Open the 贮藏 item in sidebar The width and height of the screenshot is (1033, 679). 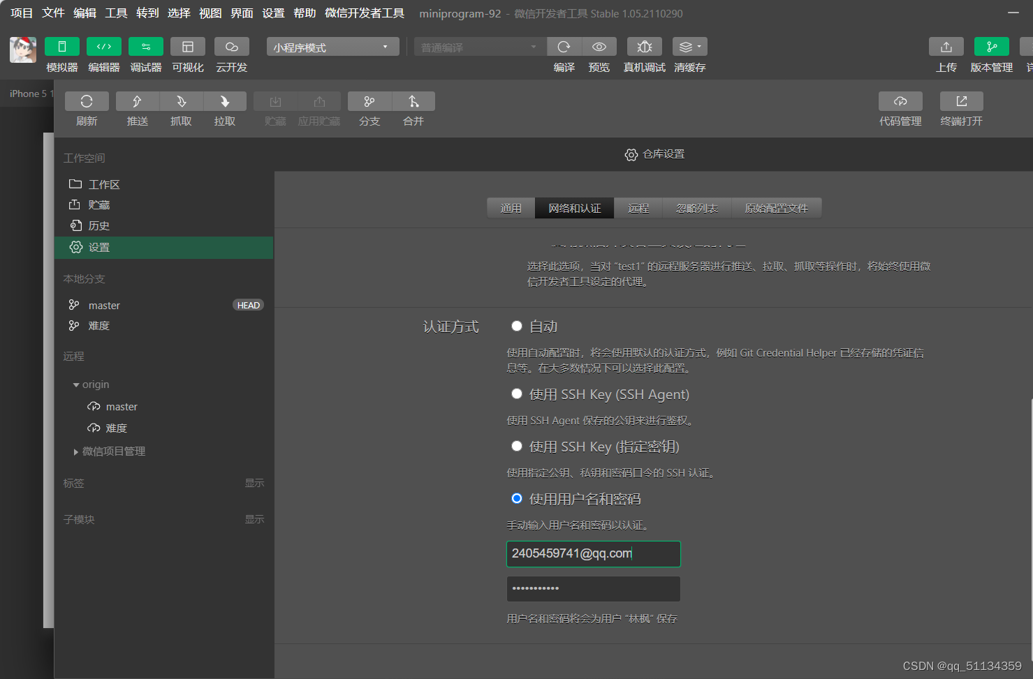point(163,204)
